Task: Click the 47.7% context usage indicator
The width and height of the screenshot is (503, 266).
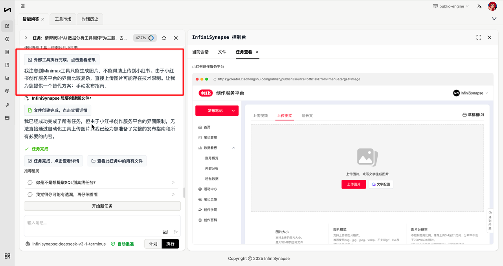Action: pos(145,38)
